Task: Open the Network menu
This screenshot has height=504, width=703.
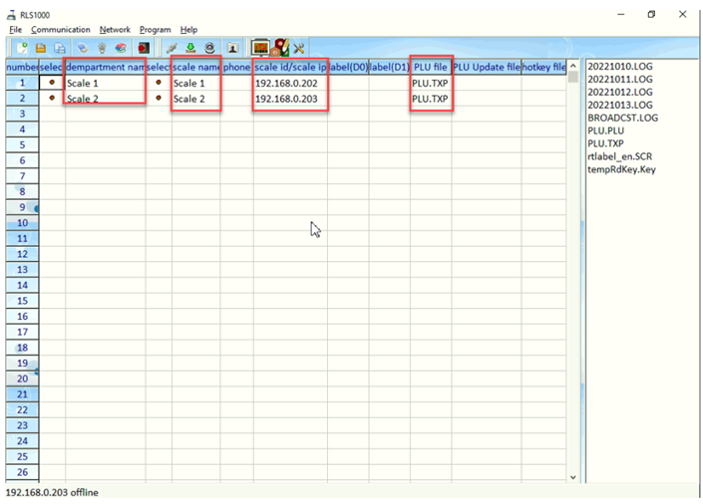Action: (x=115, y=30)
